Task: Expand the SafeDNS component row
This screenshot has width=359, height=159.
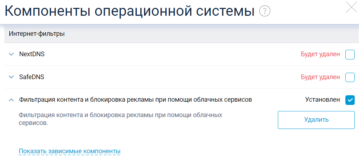Action: coord(10,77)
